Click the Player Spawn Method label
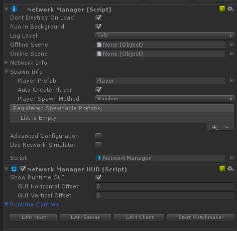 (x=48, y=99)
